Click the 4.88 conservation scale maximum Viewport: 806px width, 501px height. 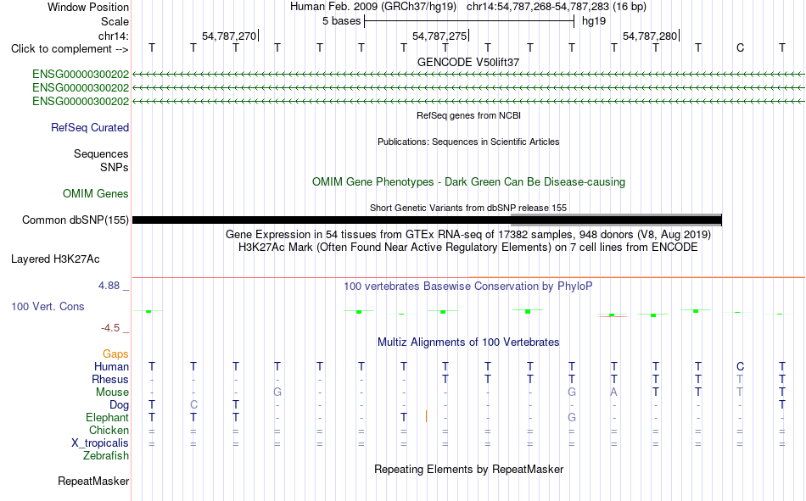coord(109,286)
